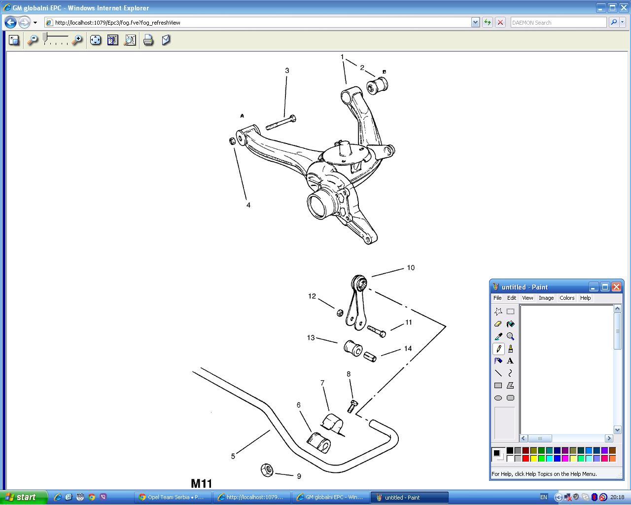Screen dimensions: 631x505
Task: Select the Airbrush spray tool
Action: coord(498,361)
